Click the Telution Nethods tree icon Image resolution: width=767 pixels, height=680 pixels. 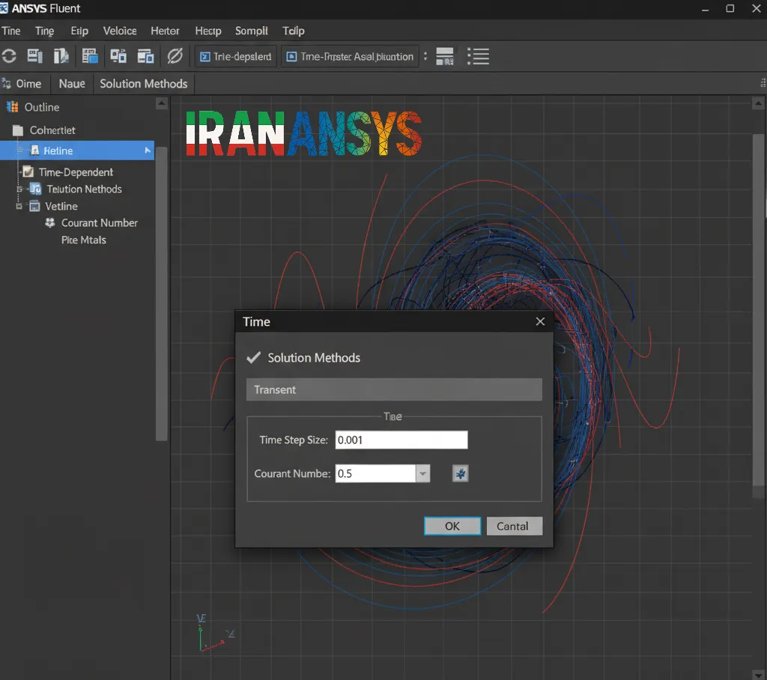(x=35, y=189)
